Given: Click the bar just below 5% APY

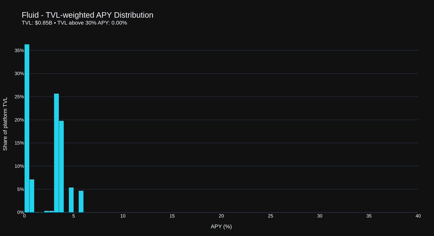Looking at the screenshot, I should [x=71, y=200].
